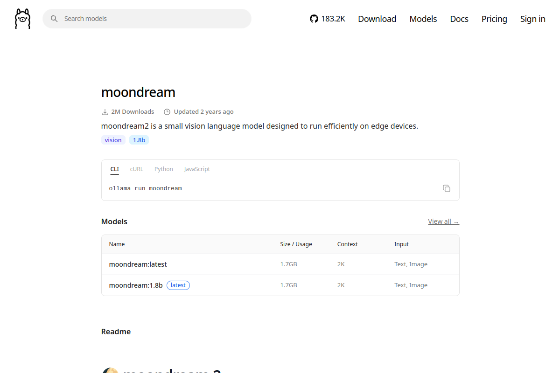Click Sign in
The height and width of the screenshot is (373, 560).
533,19
